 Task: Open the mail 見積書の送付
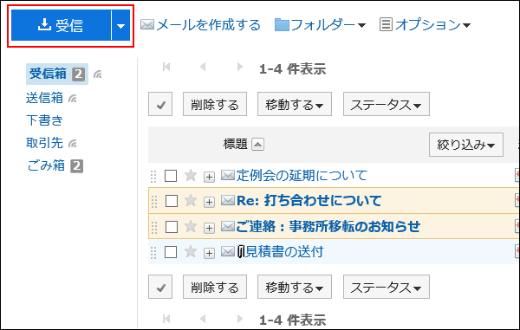(284, 252)
